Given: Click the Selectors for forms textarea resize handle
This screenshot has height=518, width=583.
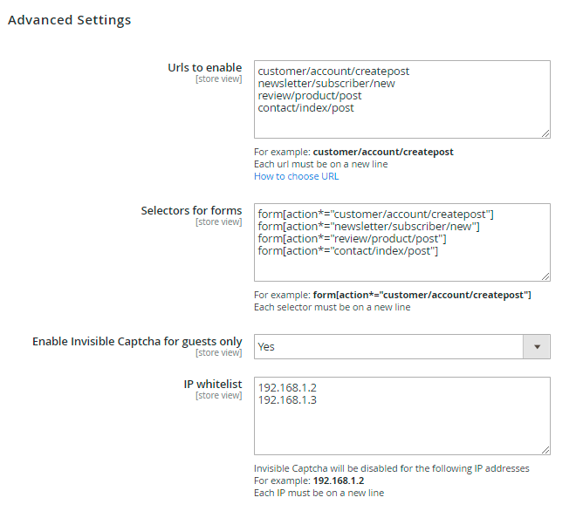Looking at the screenshot, I should (x=545, y=276).
